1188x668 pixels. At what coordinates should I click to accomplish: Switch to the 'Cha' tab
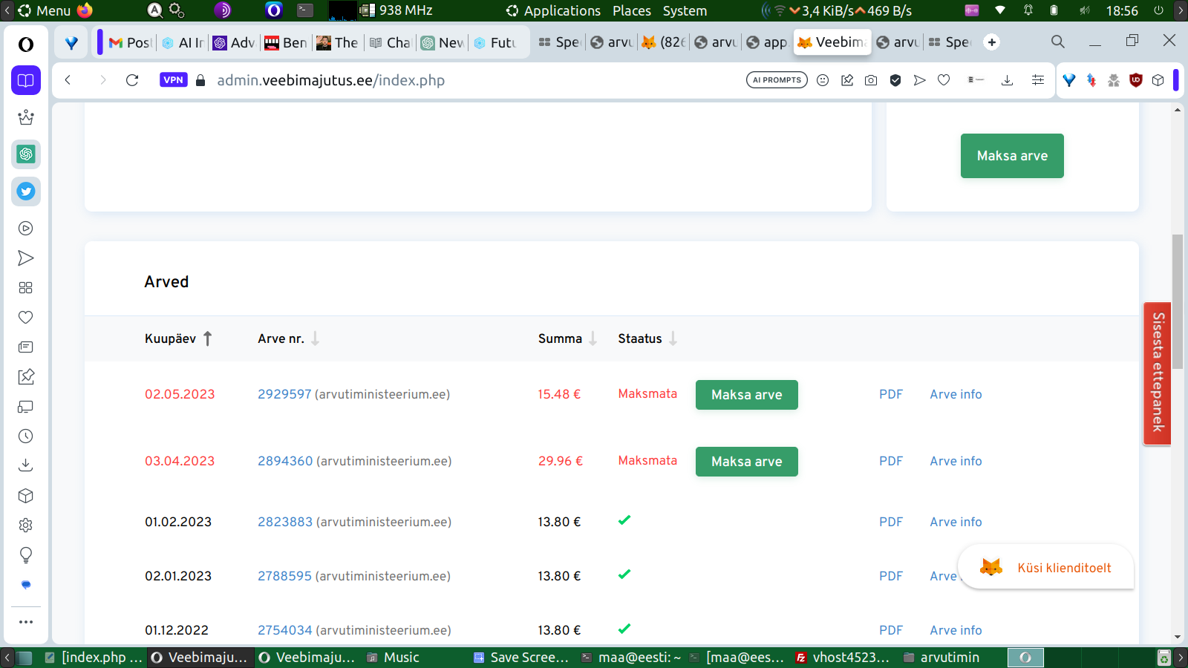(390, 42)
